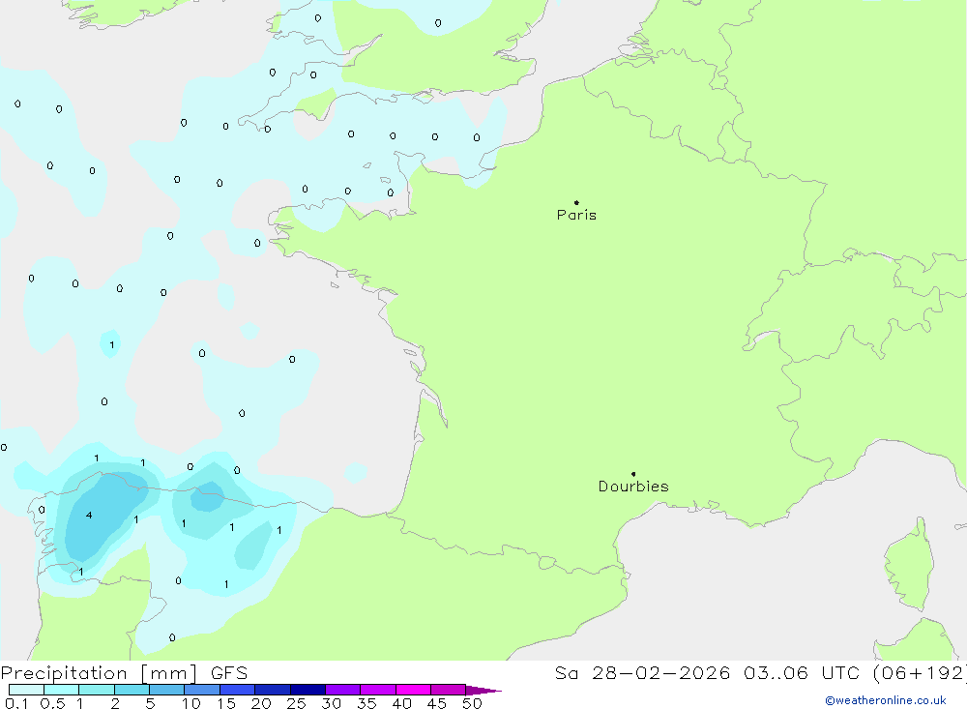Click the '03..06 UTC' time text

(801, 672)
